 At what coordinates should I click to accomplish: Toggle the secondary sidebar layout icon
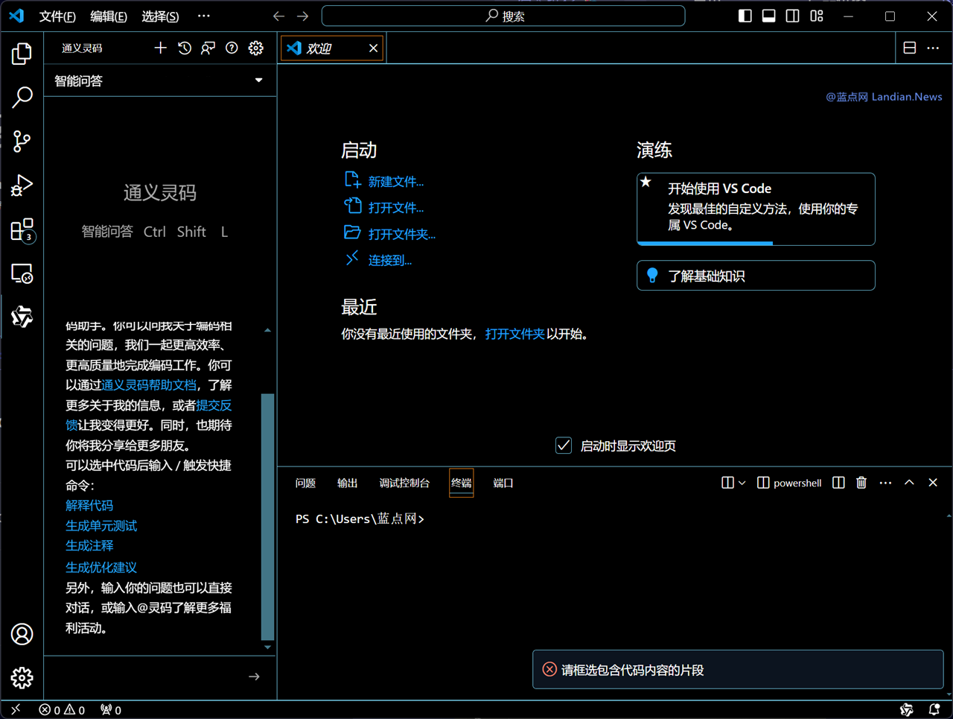coord(793,16)
